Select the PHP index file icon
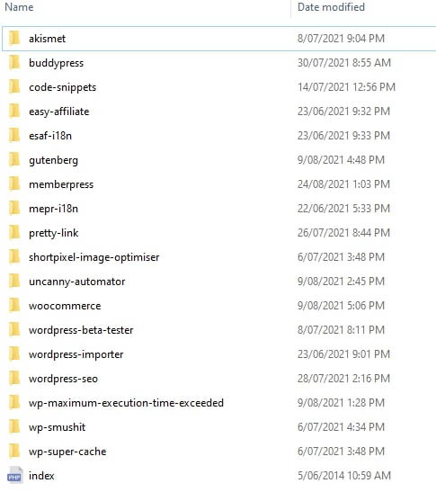Viewport: 436px width, 492px height. click(14, 476)
